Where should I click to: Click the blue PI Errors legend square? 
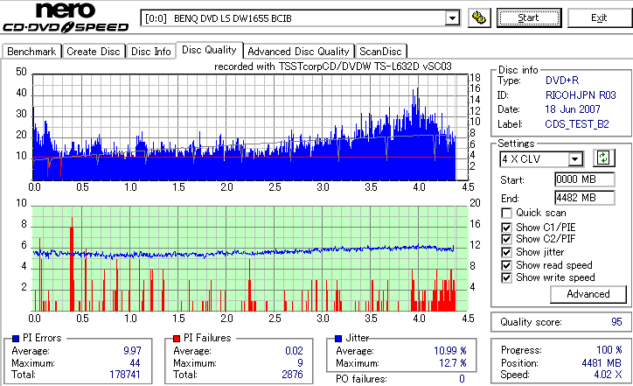pyautogui.click(x=16, y=339)
